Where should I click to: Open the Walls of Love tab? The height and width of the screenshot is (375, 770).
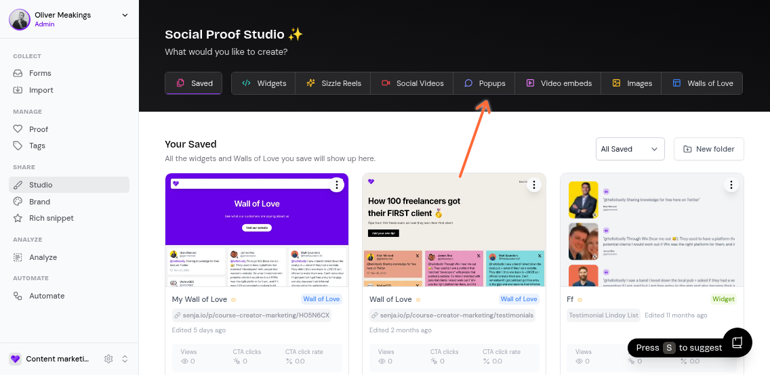coord(702,83)
